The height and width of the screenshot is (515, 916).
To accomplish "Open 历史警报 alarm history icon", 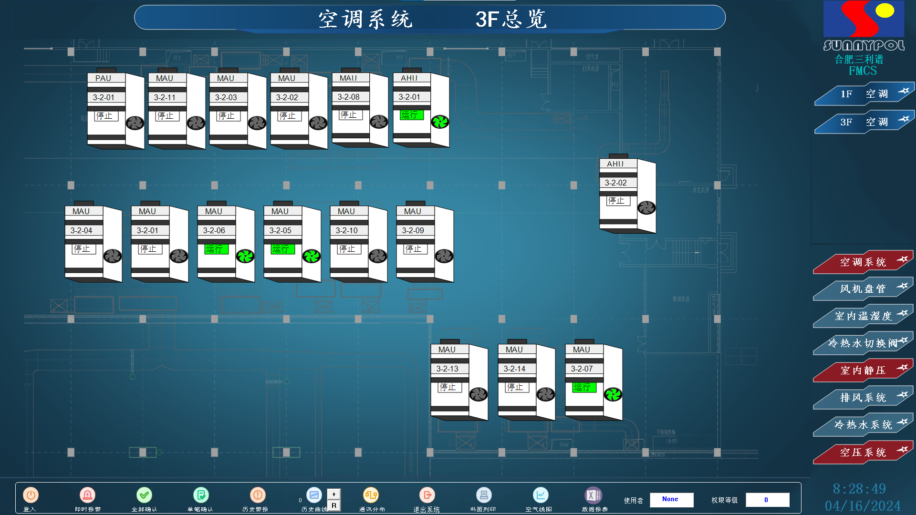I will pyautogui.click(x=257, y=495).
